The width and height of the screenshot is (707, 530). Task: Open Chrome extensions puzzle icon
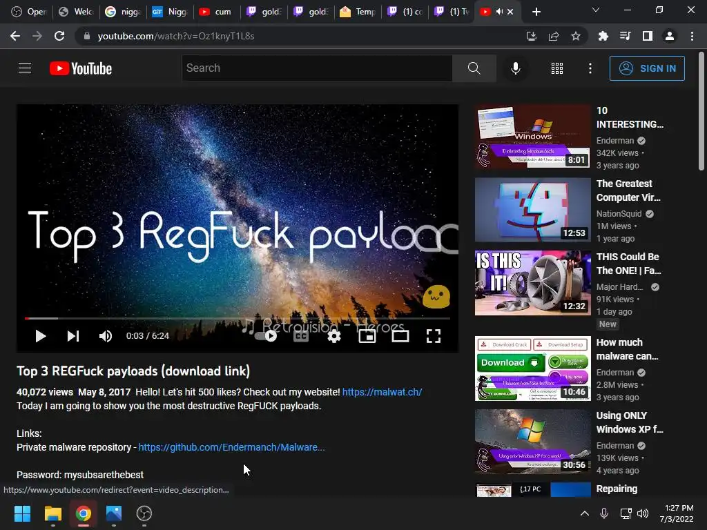603,36
